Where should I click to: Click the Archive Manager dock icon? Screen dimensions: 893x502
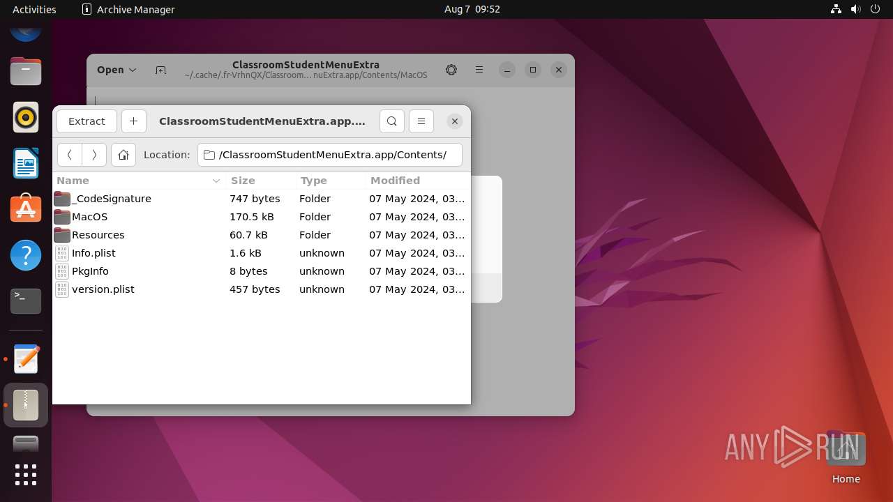(x=26, y=405)
